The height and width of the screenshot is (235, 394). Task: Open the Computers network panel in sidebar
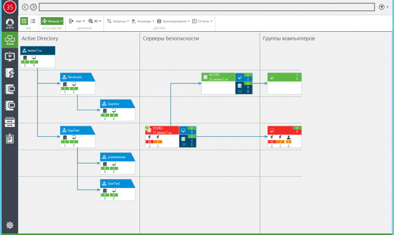[x=9, y=40]
